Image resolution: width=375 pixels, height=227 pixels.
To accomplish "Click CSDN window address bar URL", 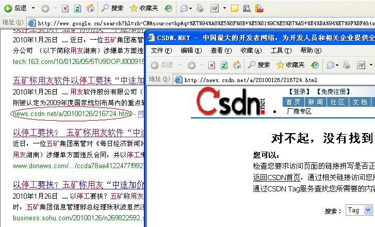I will (x=251, y=80).
